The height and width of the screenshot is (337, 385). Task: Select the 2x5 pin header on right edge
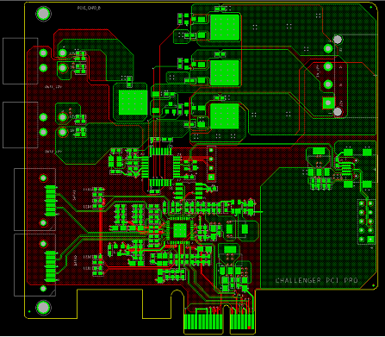click(366, 222)
